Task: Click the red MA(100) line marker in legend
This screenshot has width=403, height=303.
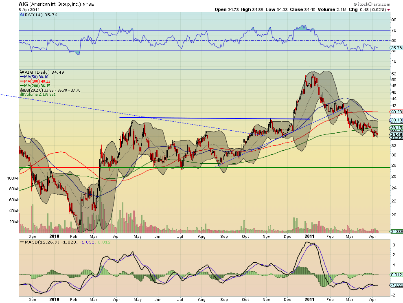Action: point(22,81)
